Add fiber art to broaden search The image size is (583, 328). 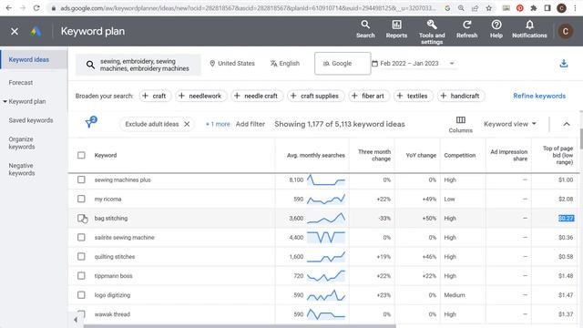[x=369, y=96]
